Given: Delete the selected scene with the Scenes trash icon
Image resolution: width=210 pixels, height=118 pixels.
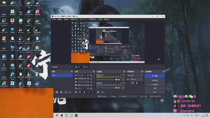Looking at the screenshot, I should 57,92.
